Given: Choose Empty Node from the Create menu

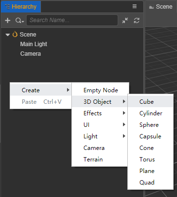Looking at the screenshot, I should click(x=100, y=90).
